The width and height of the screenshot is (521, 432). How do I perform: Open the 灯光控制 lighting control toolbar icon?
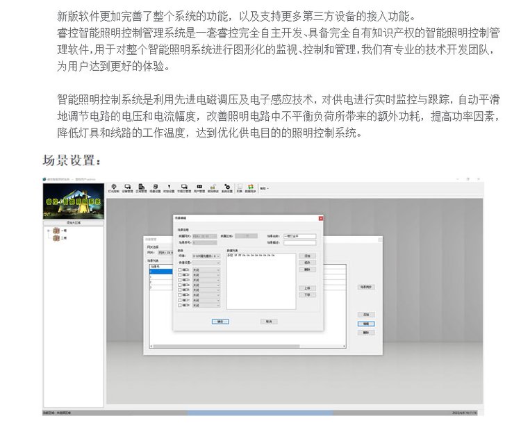click(x=114, y=188)
